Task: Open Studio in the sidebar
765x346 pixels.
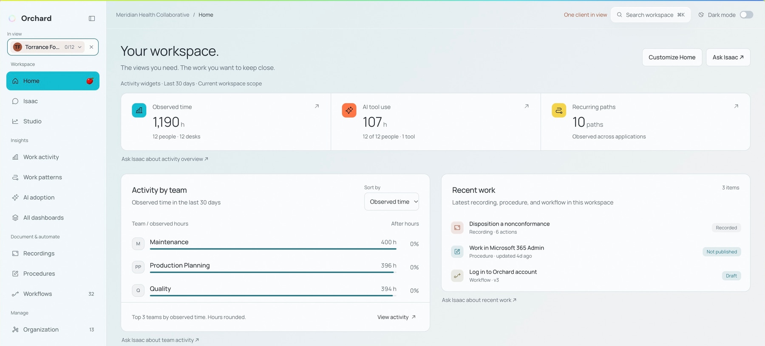Action: click(x=53, y=121)
